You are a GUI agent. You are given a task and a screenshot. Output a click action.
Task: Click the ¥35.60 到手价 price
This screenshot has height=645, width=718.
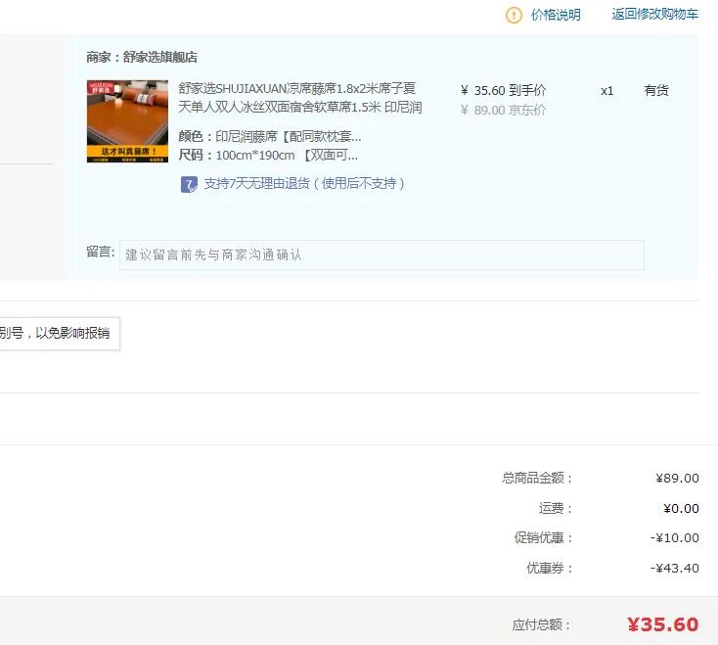point(503,91)
